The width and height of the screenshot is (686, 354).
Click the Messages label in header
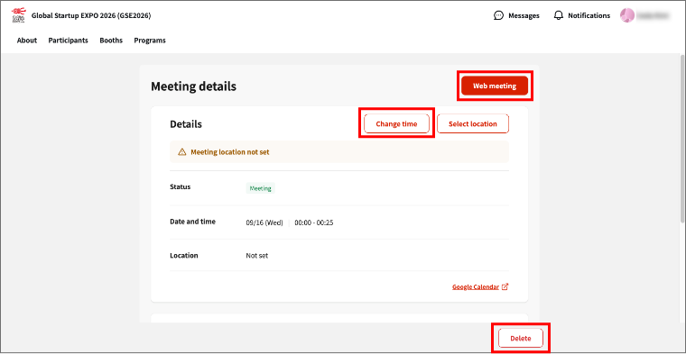[524, 15]
